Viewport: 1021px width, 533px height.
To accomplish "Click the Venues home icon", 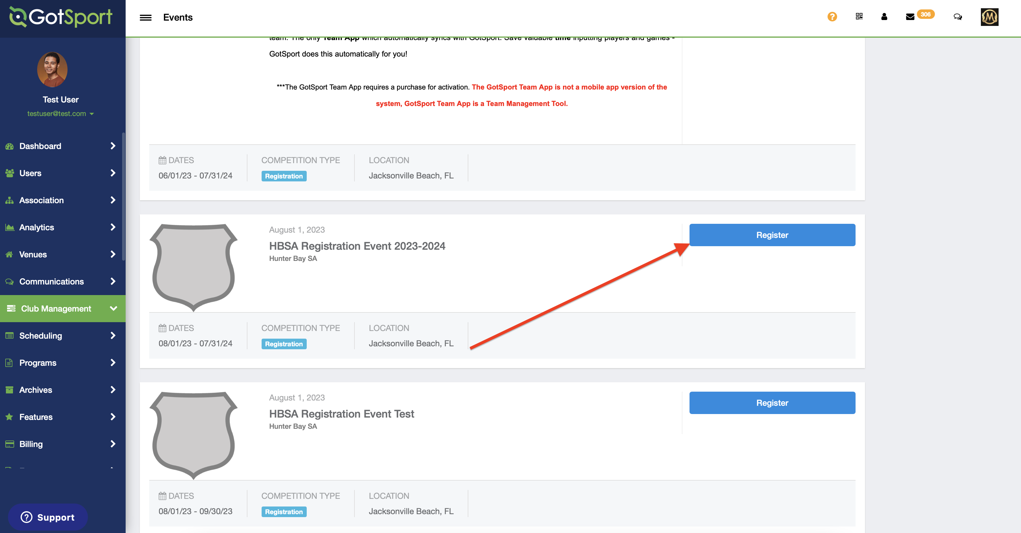I will (9, 254).
